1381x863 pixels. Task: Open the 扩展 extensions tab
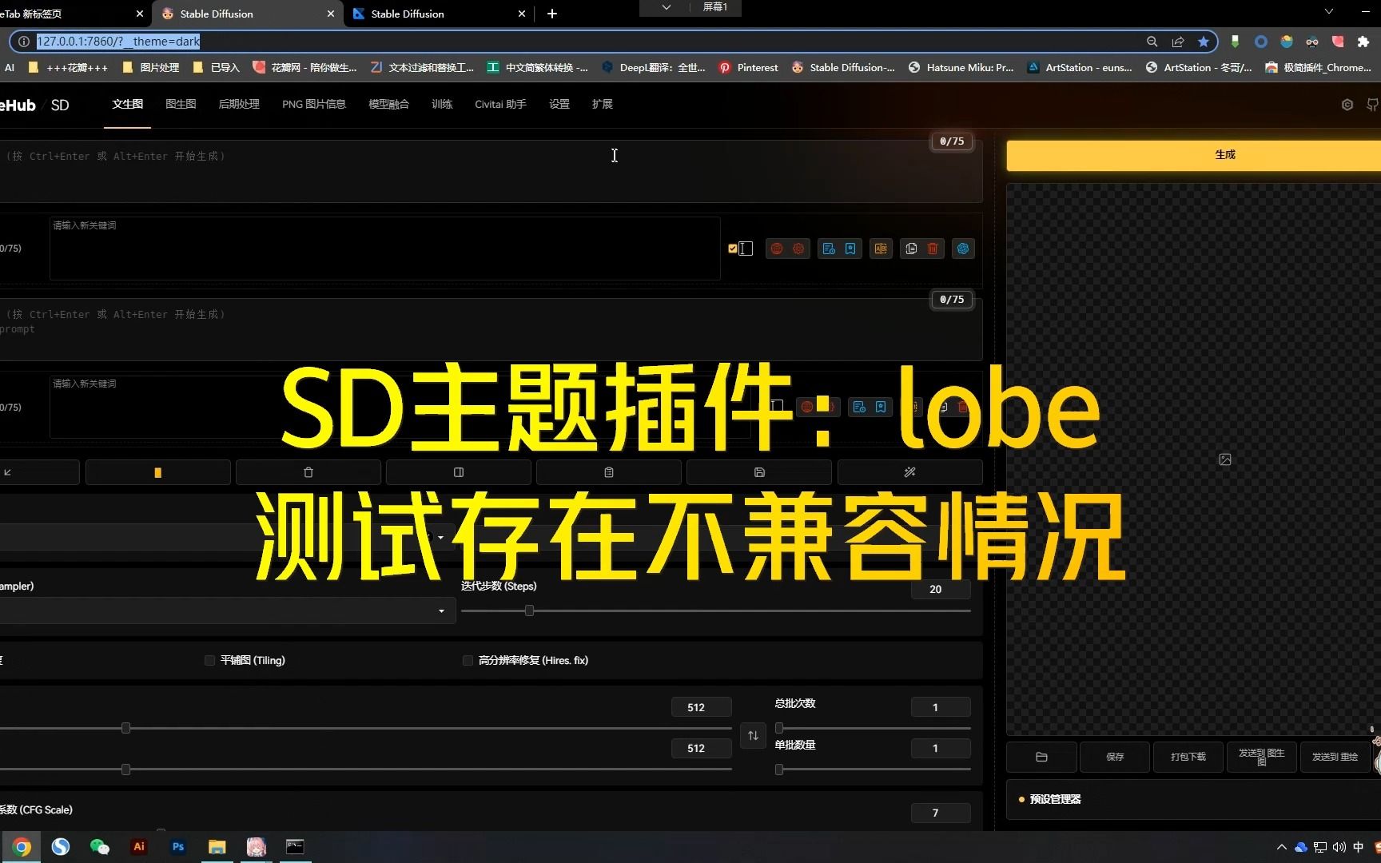602,104
